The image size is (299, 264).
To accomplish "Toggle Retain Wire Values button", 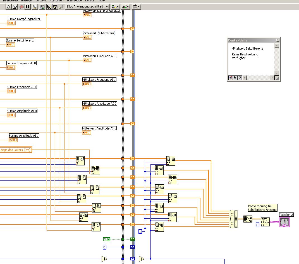I will [x=42, y=6].
